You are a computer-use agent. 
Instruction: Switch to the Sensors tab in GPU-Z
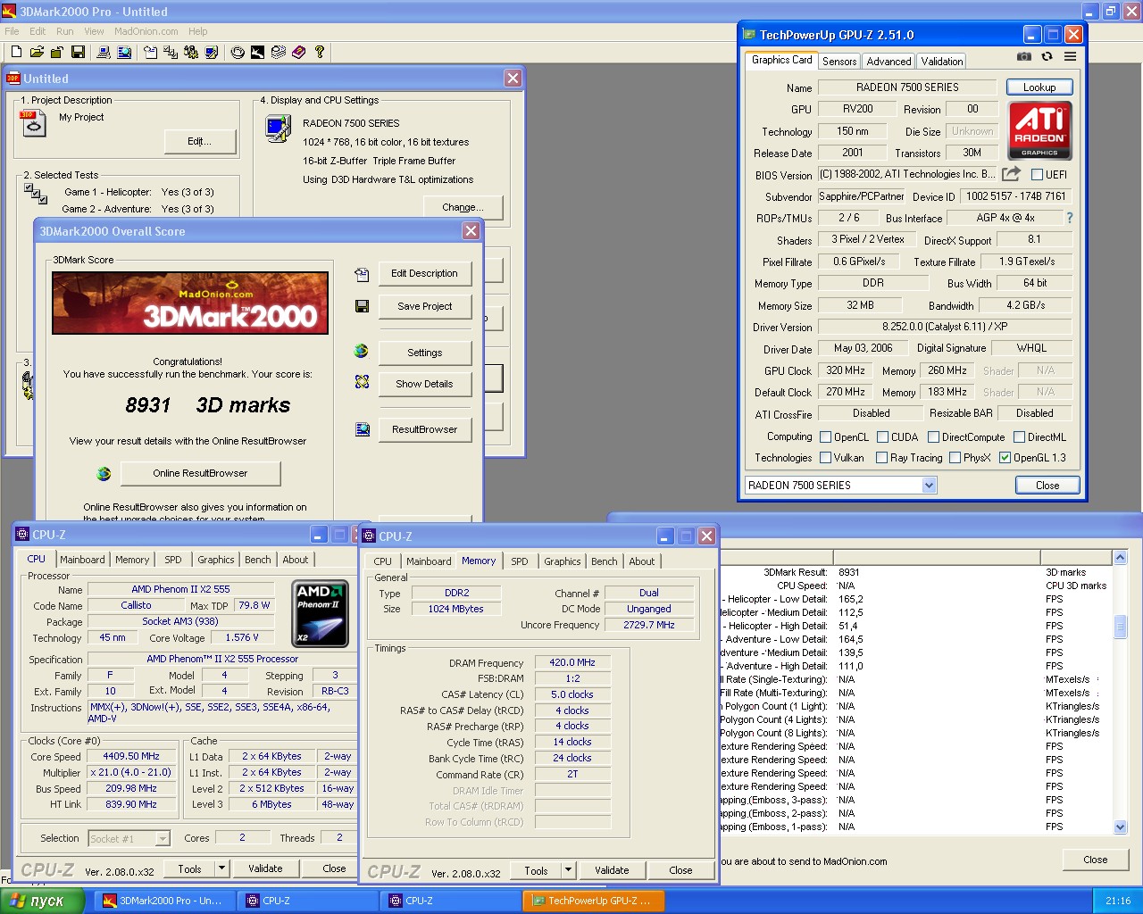839,62
